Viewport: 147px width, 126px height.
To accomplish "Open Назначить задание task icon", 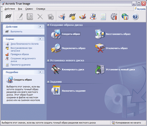I will coord(56,91).
